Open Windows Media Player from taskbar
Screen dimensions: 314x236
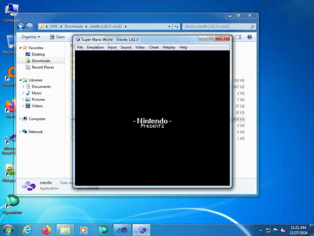tap(83, 230)
